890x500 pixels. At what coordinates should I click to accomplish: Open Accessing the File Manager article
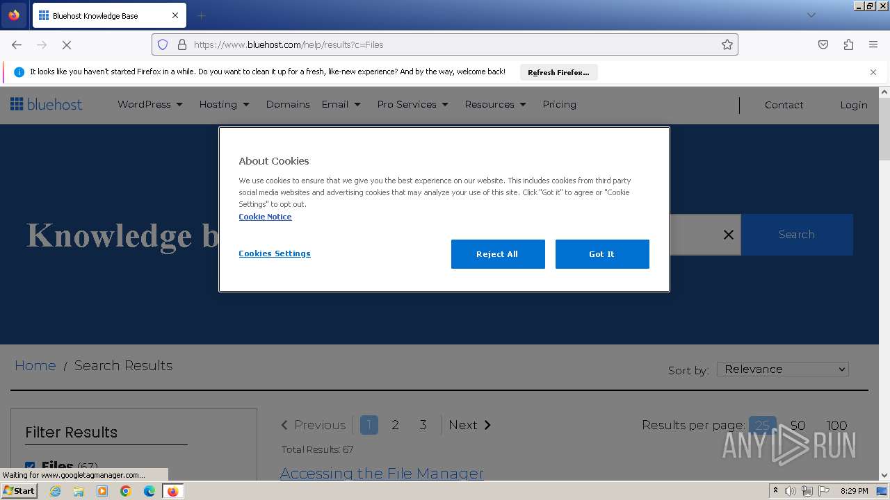382,473
